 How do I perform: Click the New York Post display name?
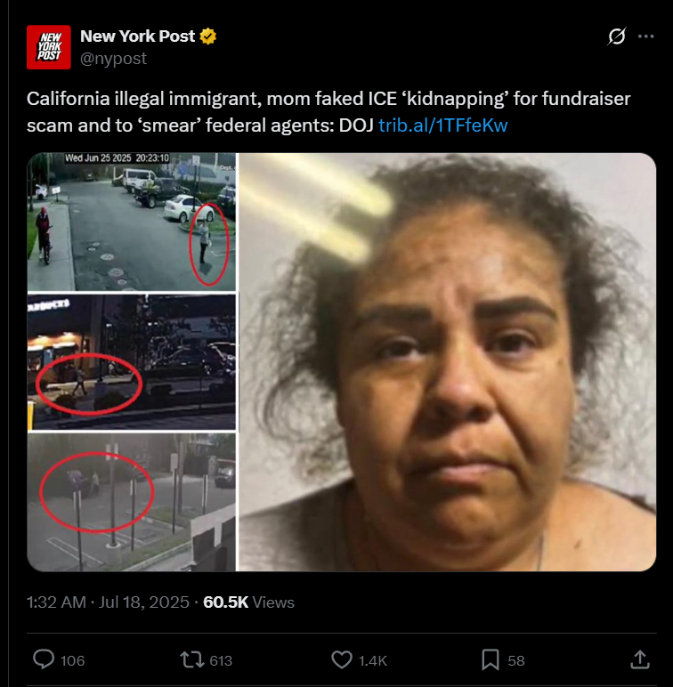(138, 36)
